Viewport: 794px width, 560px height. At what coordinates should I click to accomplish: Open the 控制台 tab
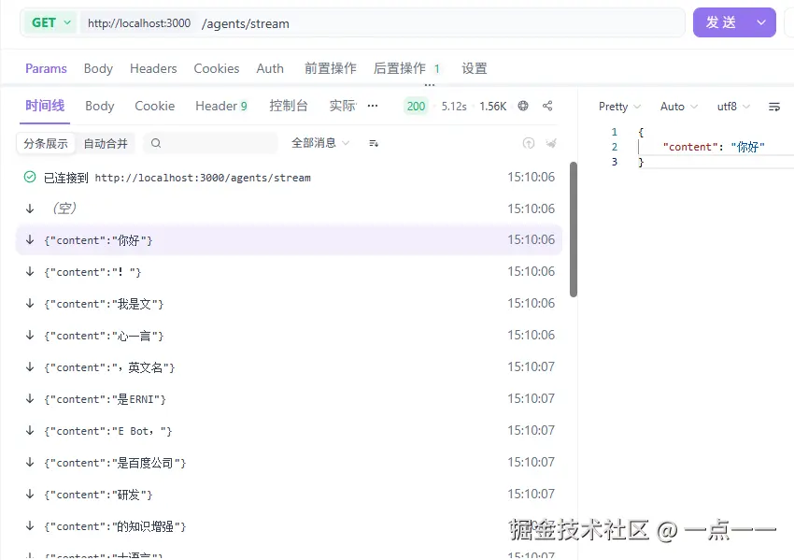(289, 106)
